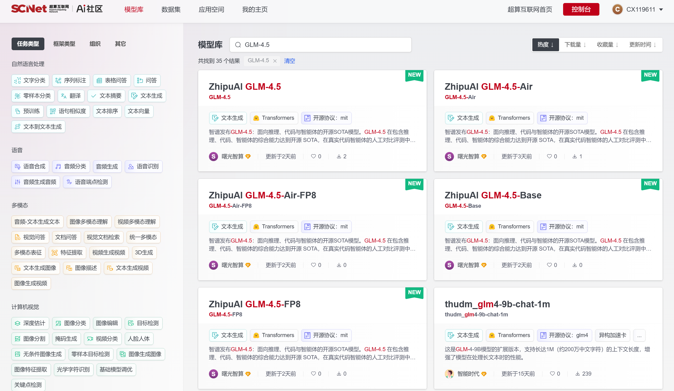
Task: Sort results by 更新时间
Action: pos(642,45)
